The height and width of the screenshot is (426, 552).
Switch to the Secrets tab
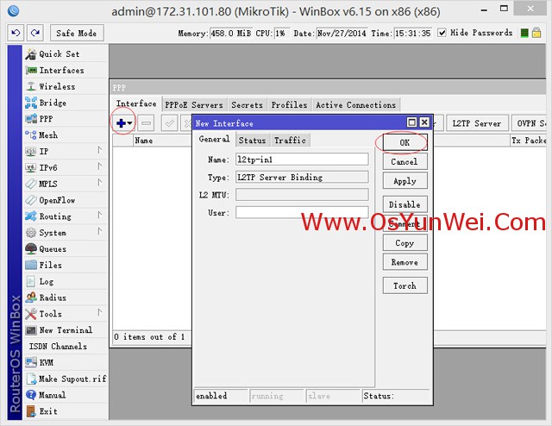pyautogui.click(x=247, y=105)
